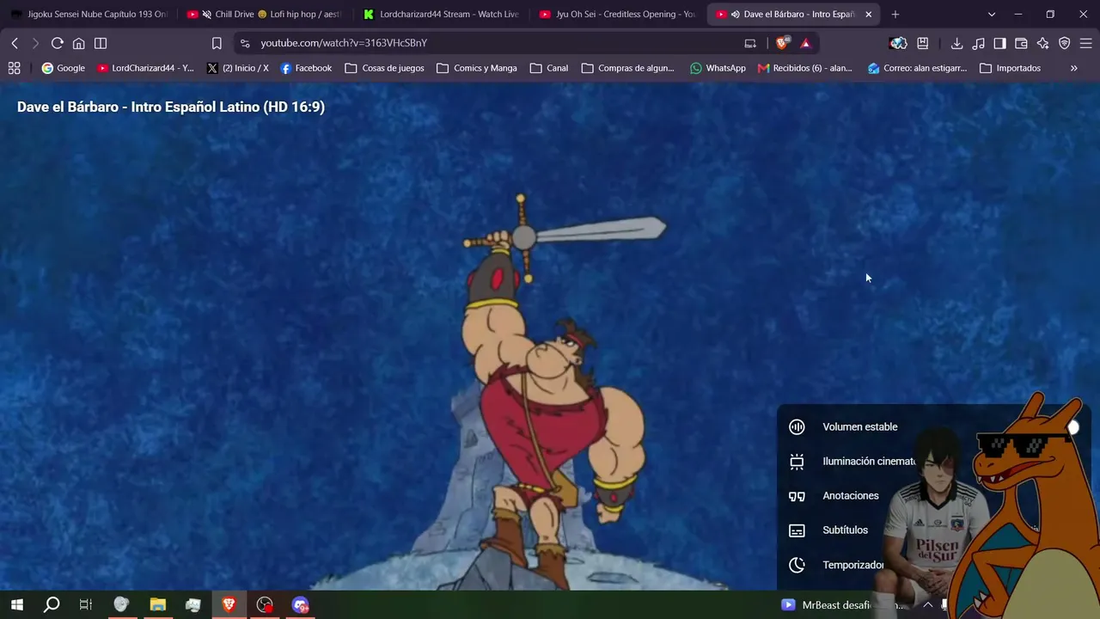Open the apps grid in bookmarks bar

15,68
